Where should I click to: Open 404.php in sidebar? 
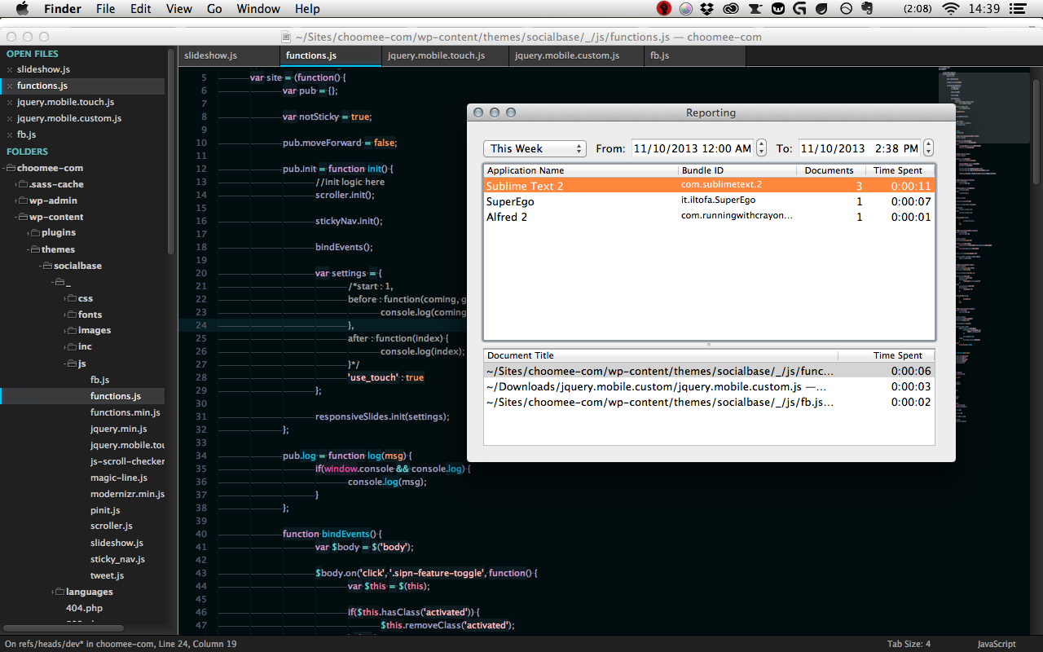click(x=84, y=608)
